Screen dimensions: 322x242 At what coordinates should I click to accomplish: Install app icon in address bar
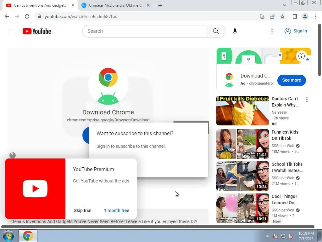pyautogui.click(x=262, y=16)
